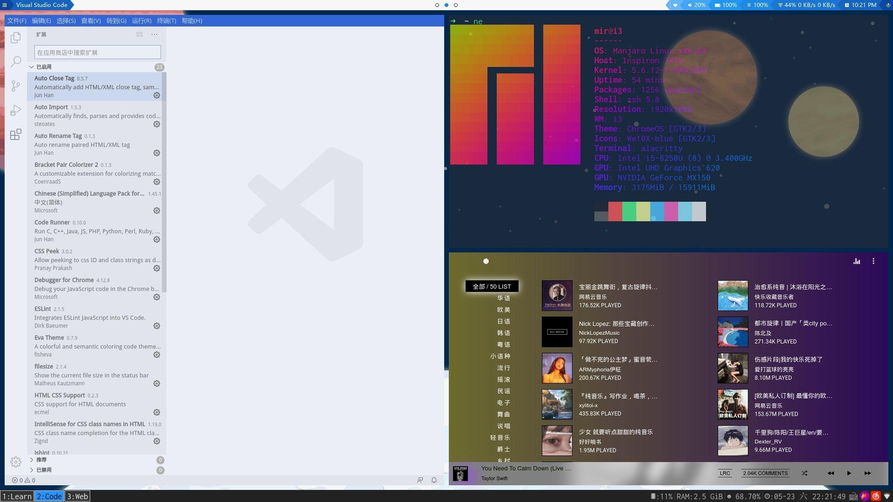Open the equalizer chart icon in music player
893x502 pixels.
pos(856,261)
